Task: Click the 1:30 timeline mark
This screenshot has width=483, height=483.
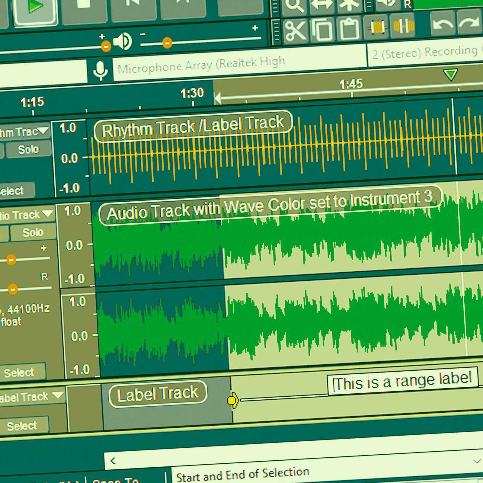Action: click(x=192, y=93)
